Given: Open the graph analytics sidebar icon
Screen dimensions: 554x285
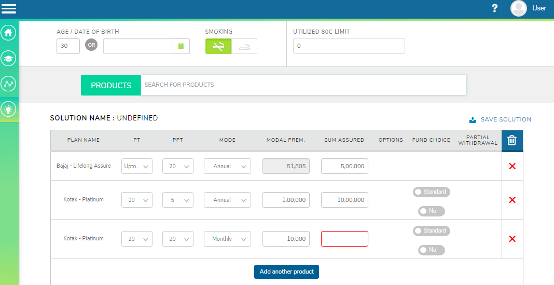Looking at the screenshot, I should (x=8, y=84).
